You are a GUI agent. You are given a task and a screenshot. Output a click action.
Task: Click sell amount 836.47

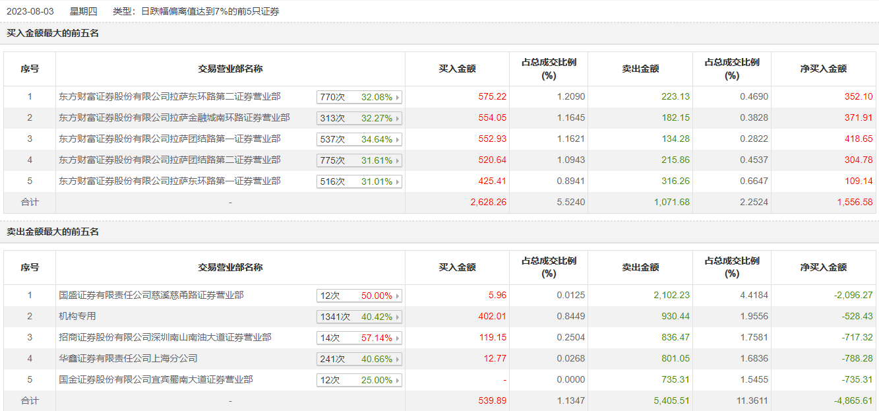675,337
